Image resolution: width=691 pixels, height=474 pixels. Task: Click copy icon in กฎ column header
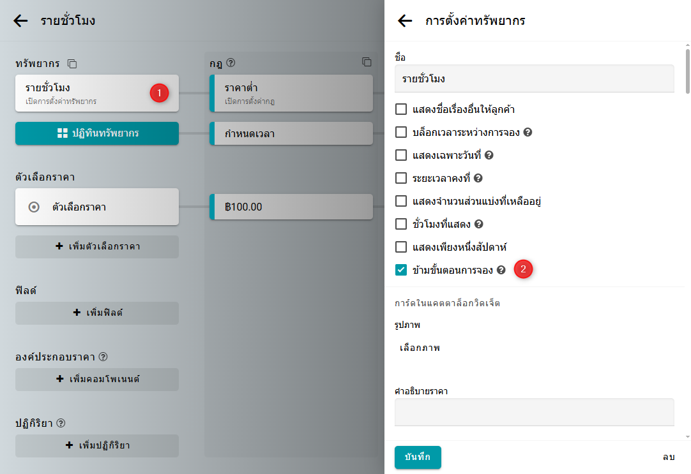(367, 62)
